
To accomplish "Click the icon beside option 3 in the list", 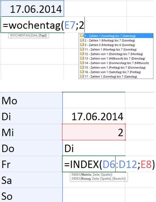I will (82, 44).
